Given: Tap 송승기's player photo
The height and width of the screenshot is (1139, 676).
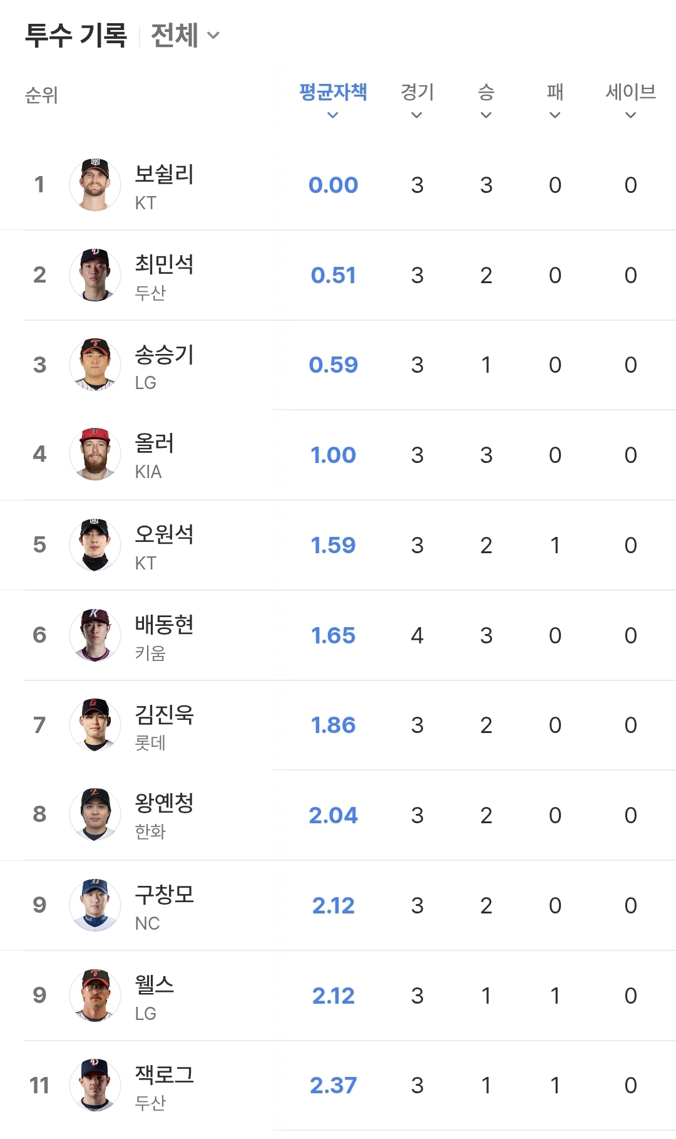Looking at the screenshot, I should (x=95, y=365).
